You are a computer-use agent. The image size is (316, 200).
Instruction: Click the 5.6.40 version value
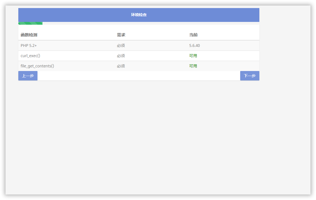pyautogui.click(x=194, y=45)
